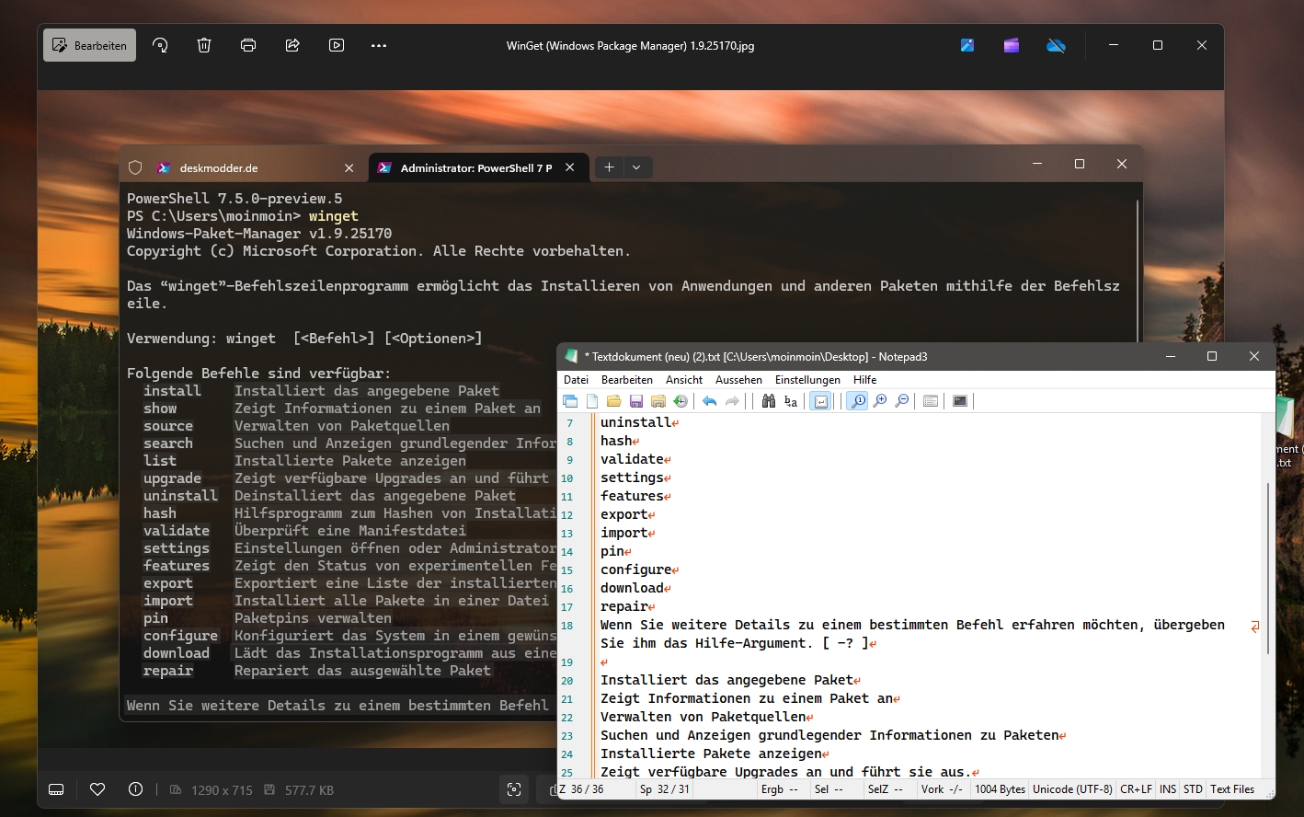Open the Hilfe menu in Notepad3
The image size is (1304, 817).
[x=864, y=380]
